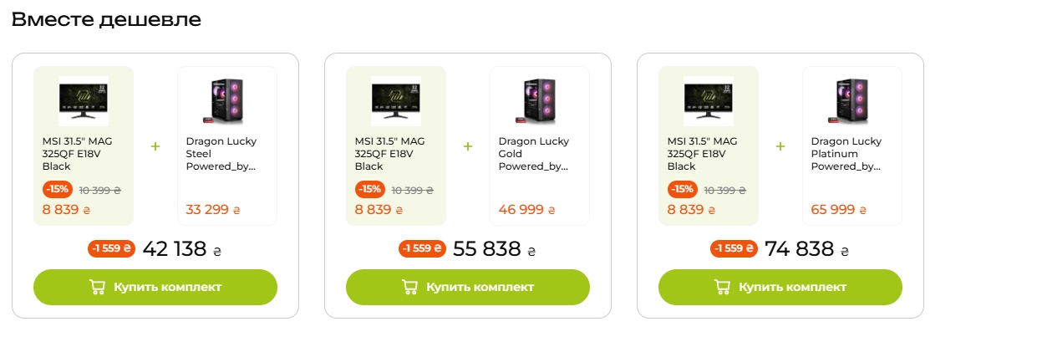Open Dragon Lucky Gold product title link

(x=534, y=154)
